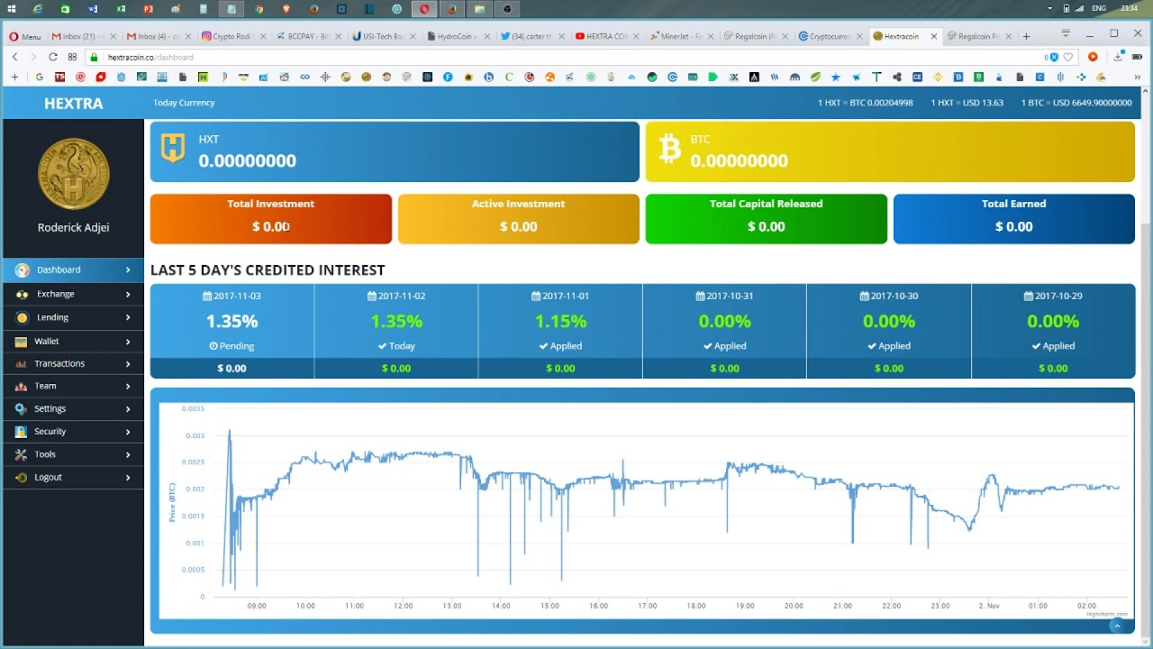The image size is (1153, 649).
Task: Click the speed dial grid icon in toolbar
Action: pyautogui.click(x=73, y=57)
